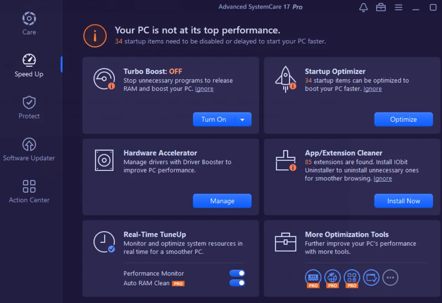Toggle Auto RAM Clean on
This screenshot has height=303, width=442.
(x=237, y=283)
